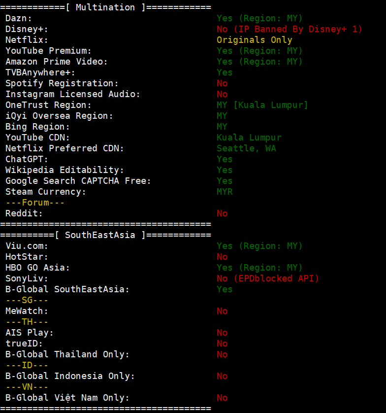Click the 'B-Global Việt Nam Only:' label
Viewport: 386px width, 413px height.
point(67,398)
